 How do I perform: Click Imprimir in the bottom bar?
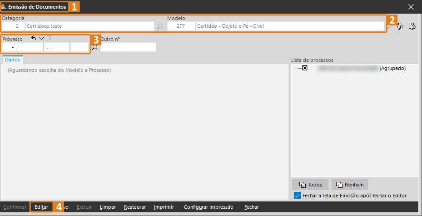[164, 207]
